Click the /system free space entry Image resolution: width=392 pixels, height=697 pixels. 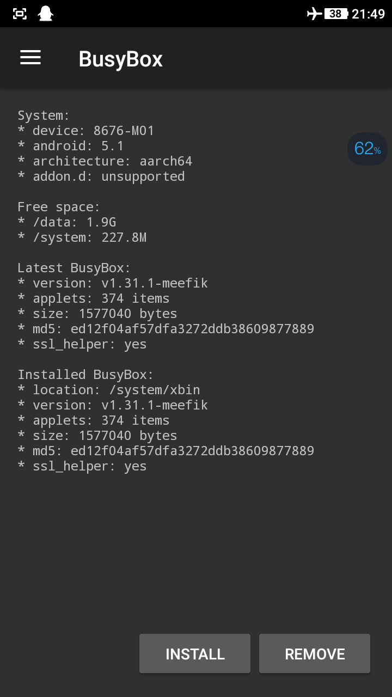click(82, 237)
